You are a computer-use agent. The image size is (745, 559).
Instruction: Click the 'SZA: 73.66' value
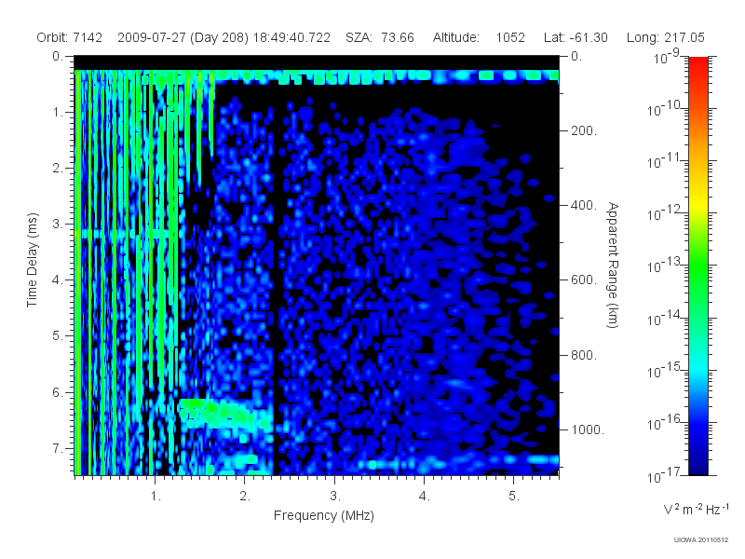(380, 37)
